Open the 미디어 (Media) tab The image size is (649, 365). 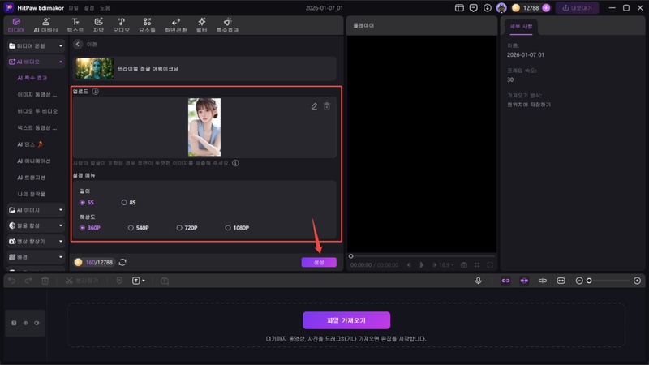pyautogui.click(x=16, y=25)
